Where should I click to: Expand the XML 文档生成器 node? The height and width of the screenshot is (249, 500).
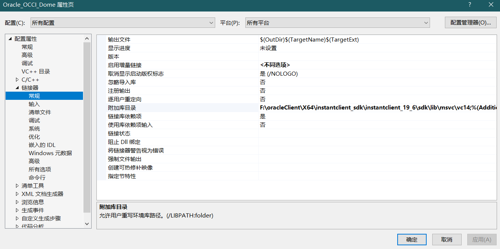tap(17, 194)
